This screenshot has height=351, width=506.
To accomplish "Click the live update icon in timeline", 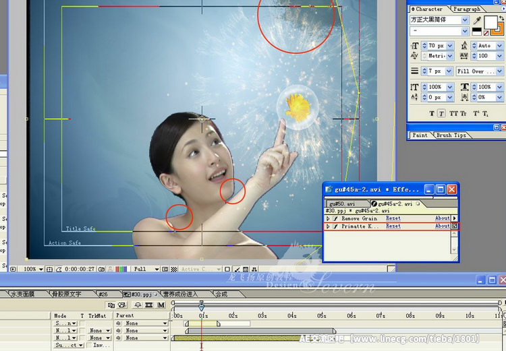I will (111, 305).
